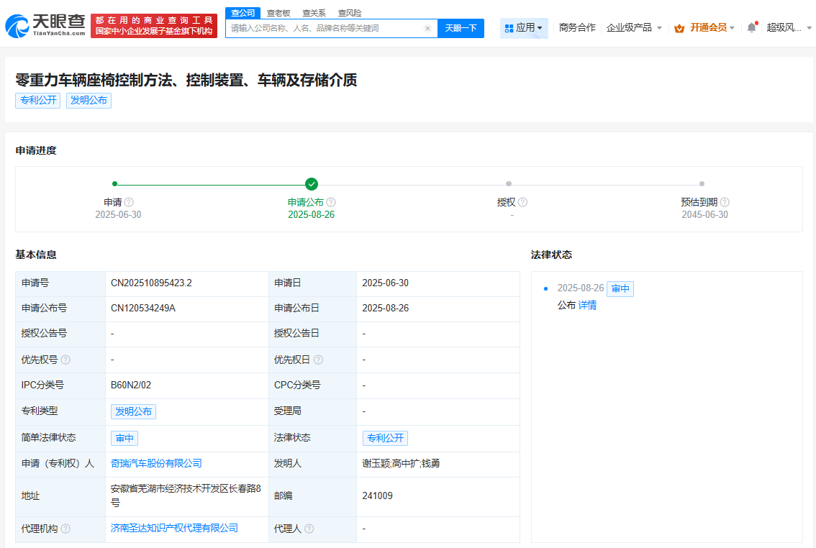Image resolution: width=816 pixels, height=548 pixels.
Task: Open the notification bell icon
Action: (x=751, y=27)
